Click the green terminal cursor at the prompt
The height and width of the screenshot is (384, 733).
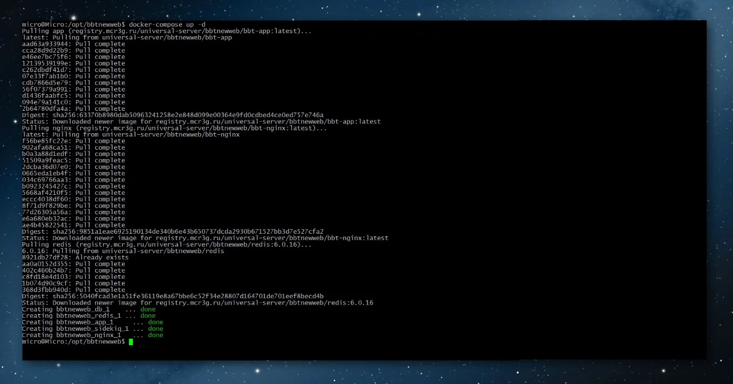131,342
